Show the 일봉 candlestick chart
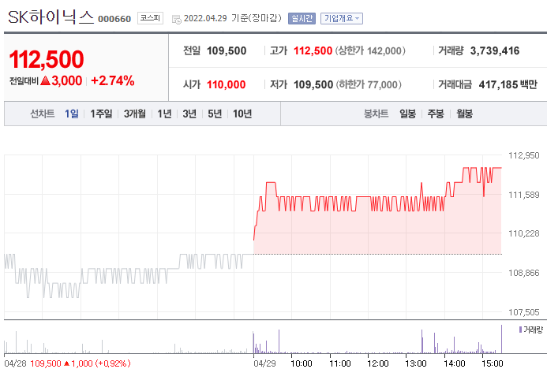The height and width of the screenshot is (380, 547). point(407,114)
